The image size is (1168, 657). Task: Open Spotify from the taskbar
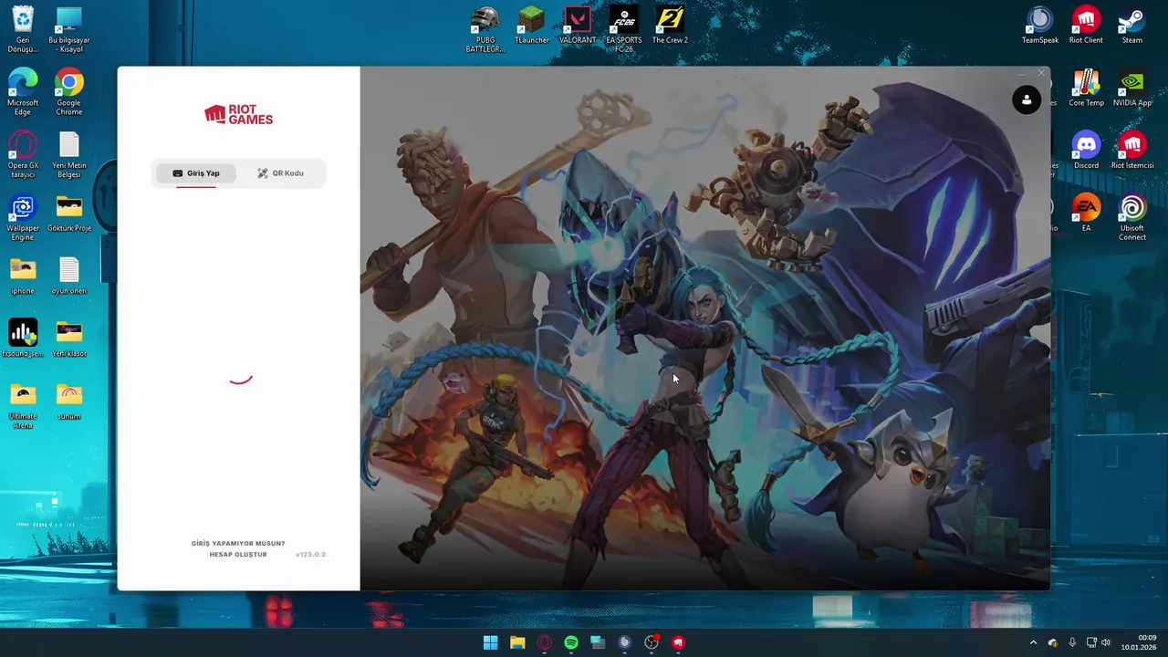pos(571,642)
